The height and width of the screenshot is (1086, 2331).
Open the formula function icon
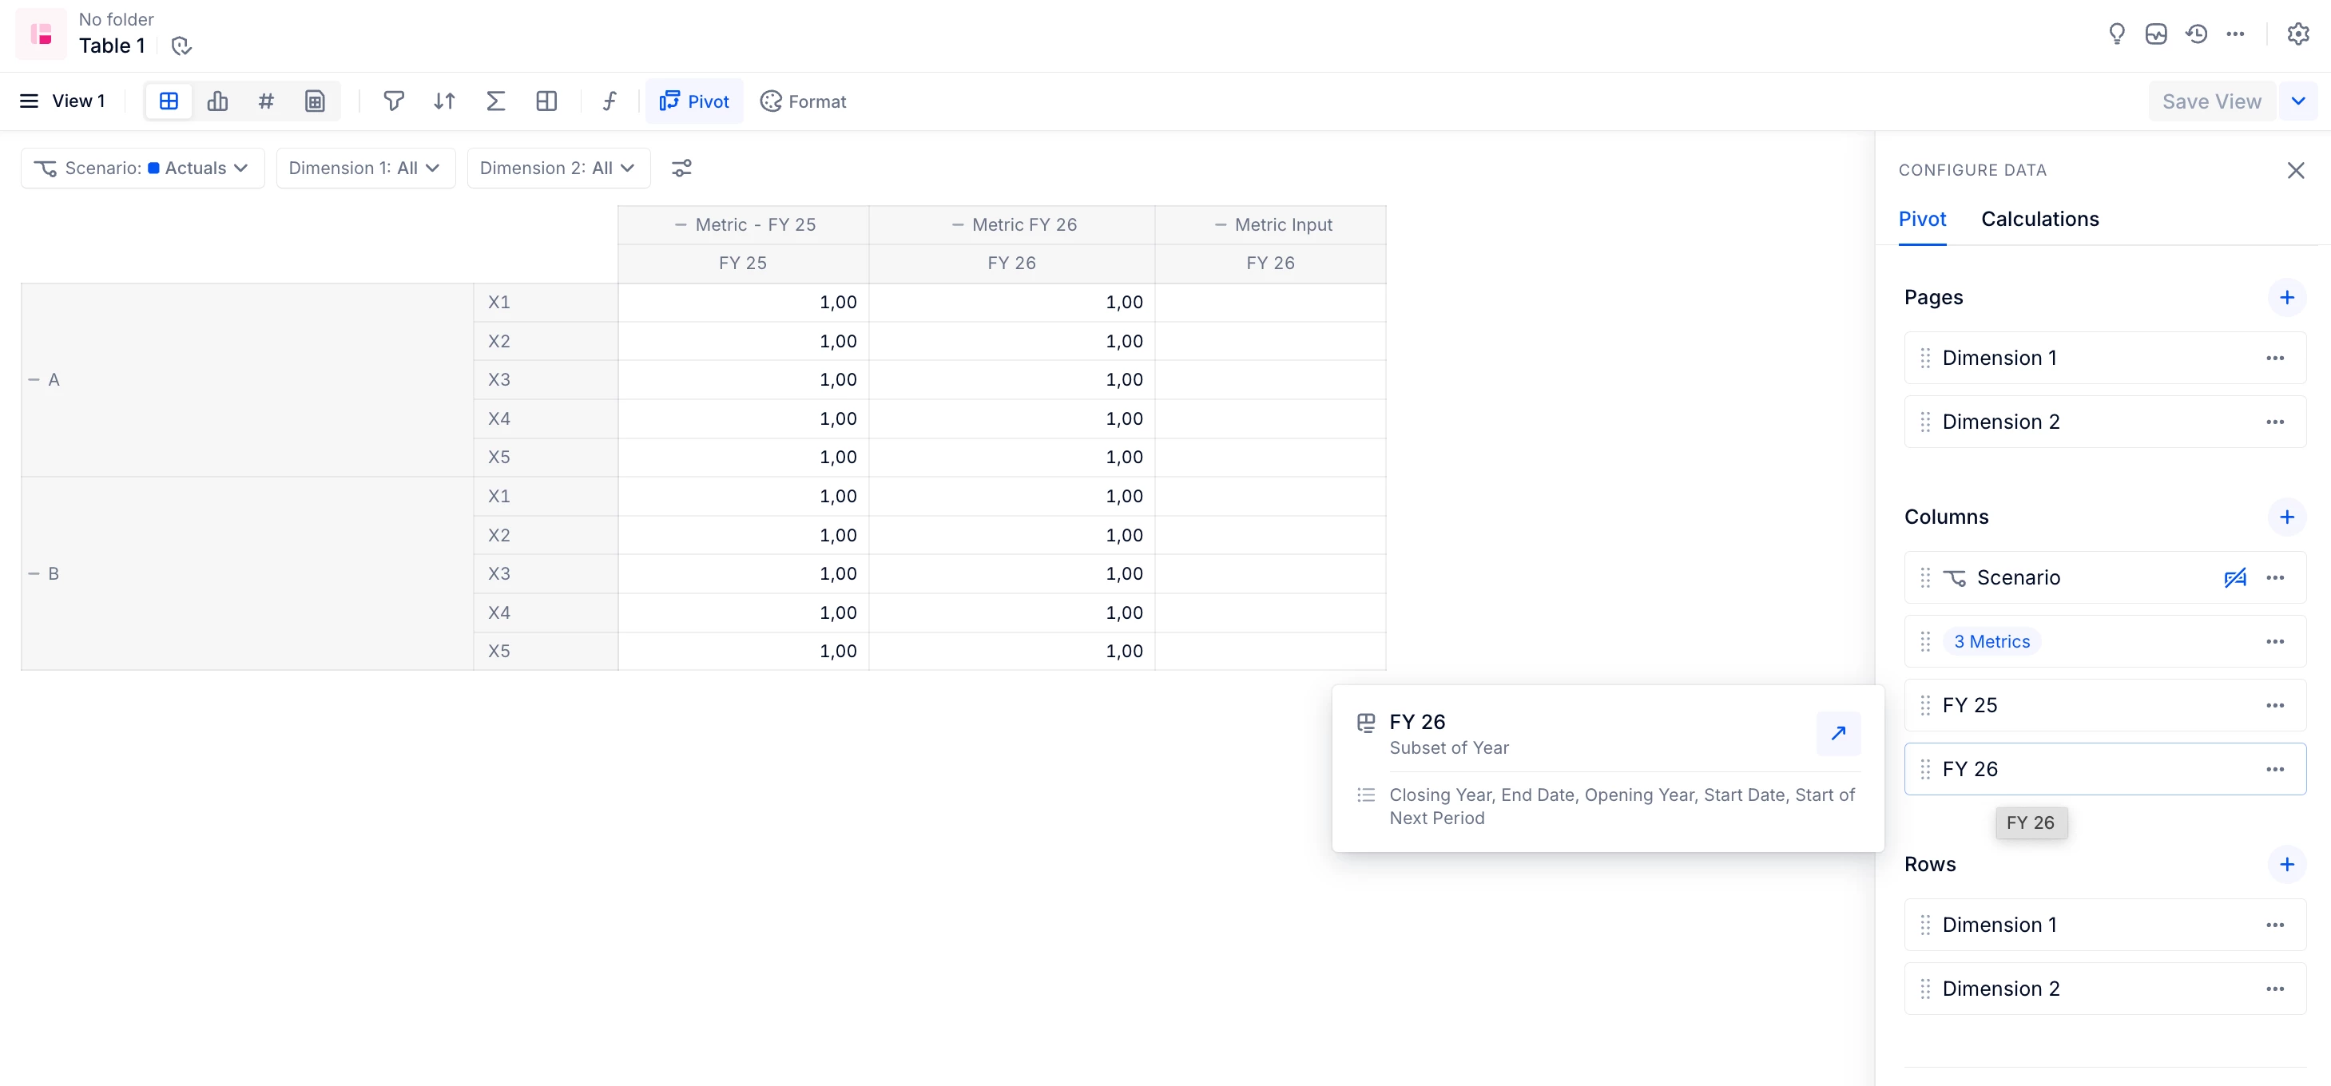tap(610, 101)
